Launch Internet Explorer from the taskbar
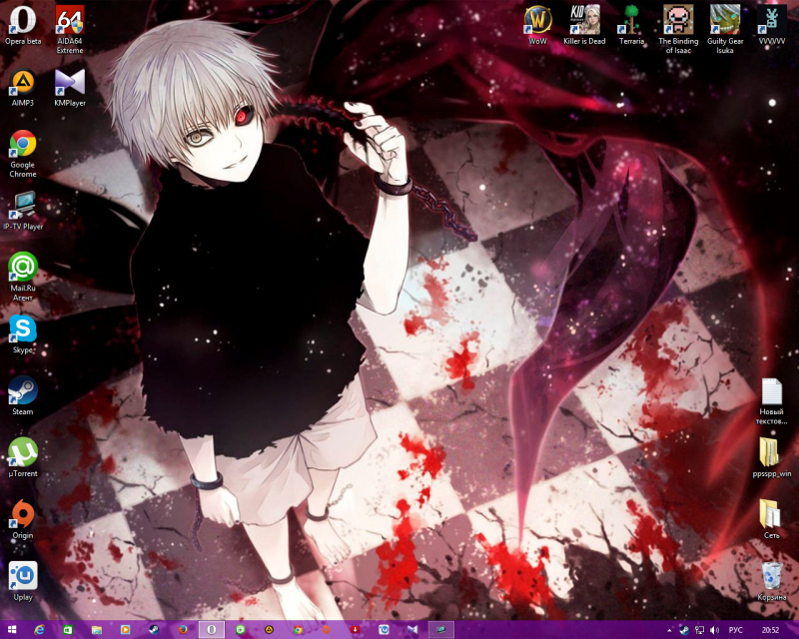799x639 pixels. click(x=39, y=630)
